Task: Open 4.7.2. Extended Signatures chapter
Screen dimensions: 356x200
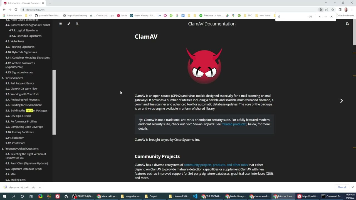Action: pos(25,36)
